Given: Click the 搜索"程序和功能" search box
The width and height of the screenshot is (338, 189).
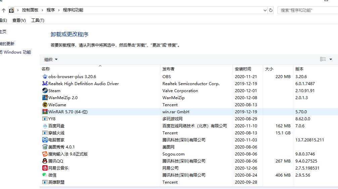Looking at the screenshot, I should tap(307, 10).
